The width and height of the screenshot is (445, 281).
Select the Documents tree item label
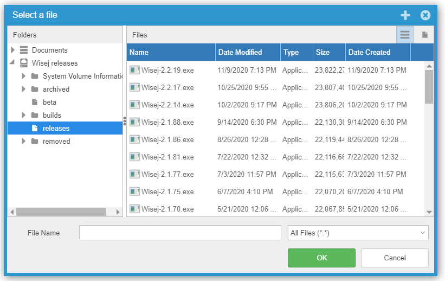click(x=50, y=50)
